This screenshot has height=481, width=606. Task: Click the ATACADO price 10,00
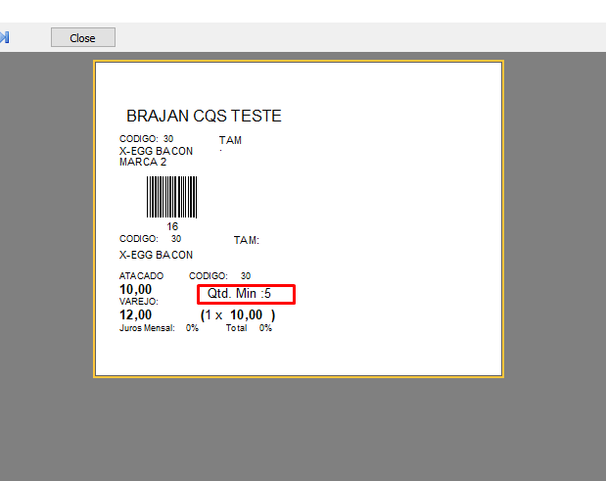click(x=136, y=290)
